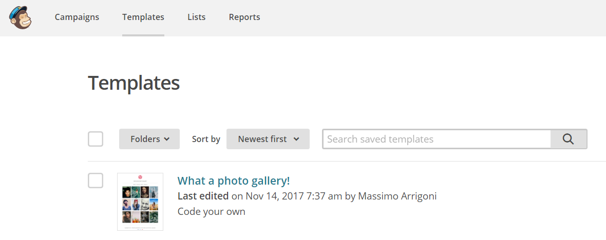
Task: Open the Folders dropdown
Action: tap(149, 139)
